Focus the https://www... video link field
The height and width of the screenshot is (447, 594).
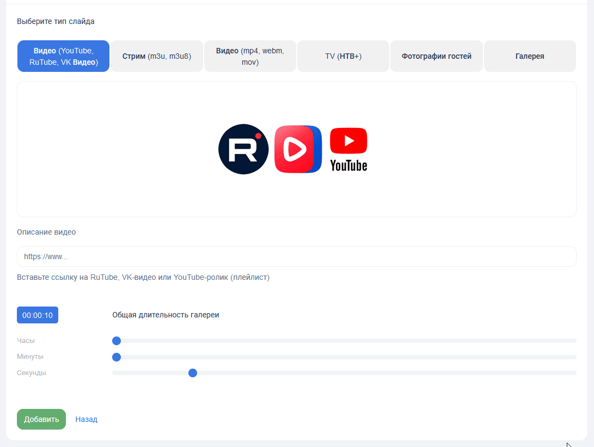click(296, 256)
